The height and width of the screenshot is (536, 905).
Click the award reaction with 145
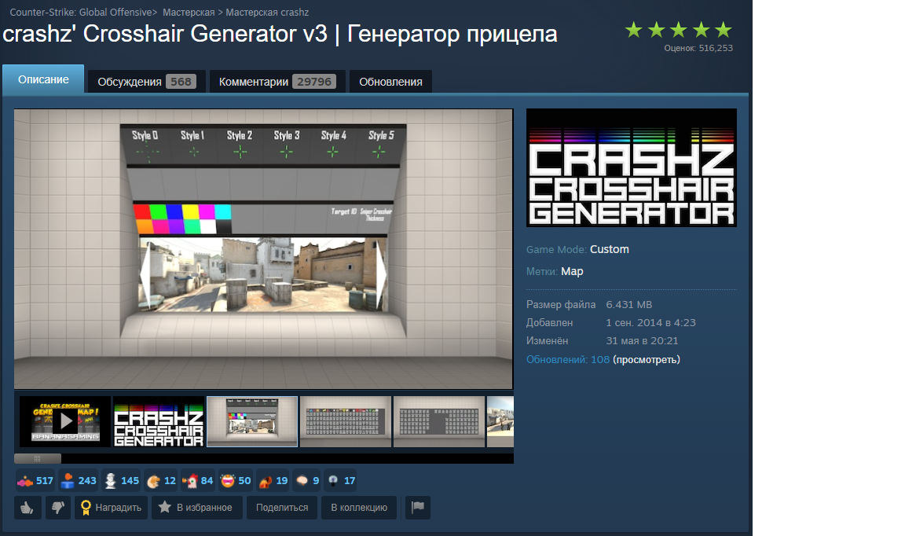[121, 480]
